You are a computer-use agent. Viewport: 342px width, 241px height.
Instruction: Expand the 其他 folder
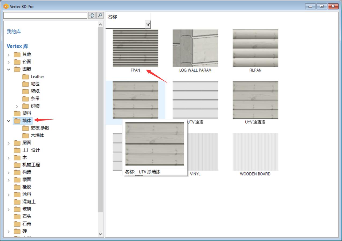point(9,55)
